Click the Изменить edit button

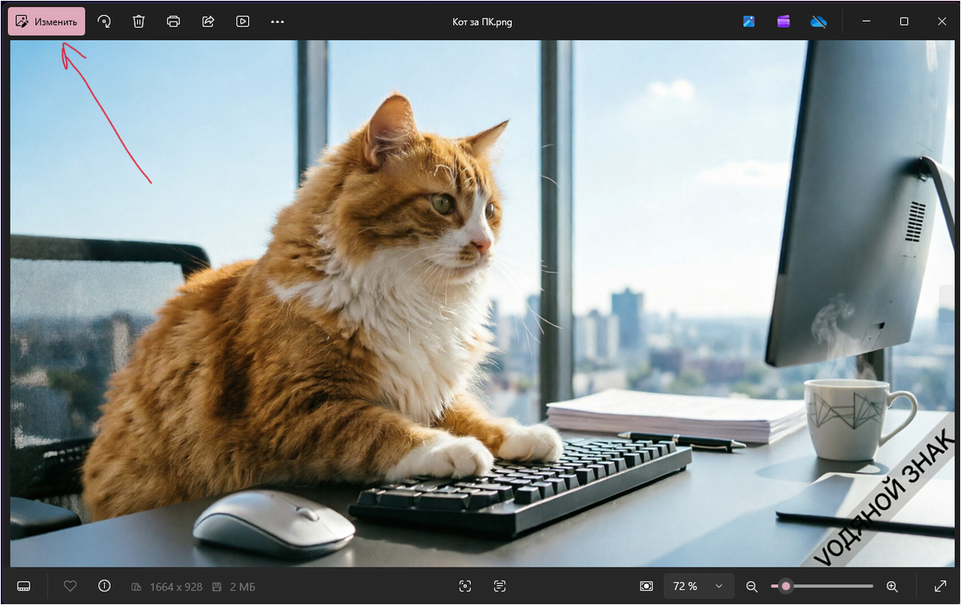(46, 22)
